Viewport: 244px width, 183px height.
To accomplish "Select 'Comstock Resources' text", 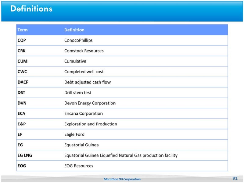I will (x=84, y=51).
